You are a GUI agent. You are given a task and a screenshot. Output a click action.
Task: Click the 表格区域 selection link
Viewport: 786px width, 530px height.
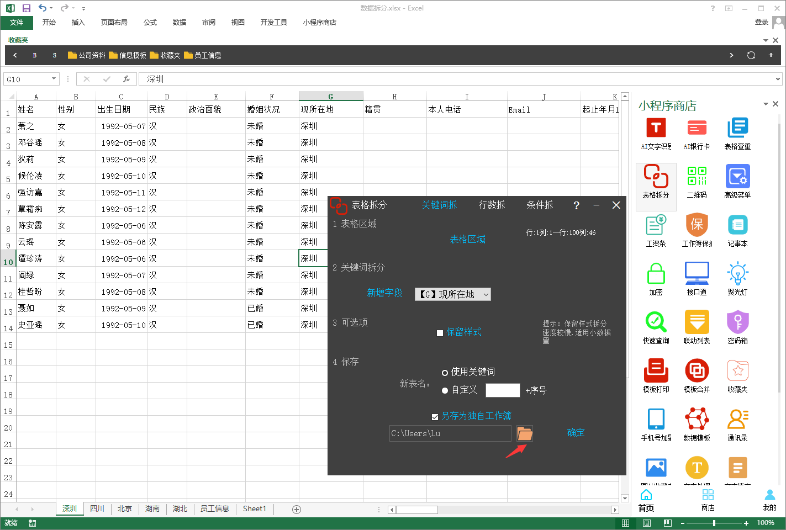point(467,240)
